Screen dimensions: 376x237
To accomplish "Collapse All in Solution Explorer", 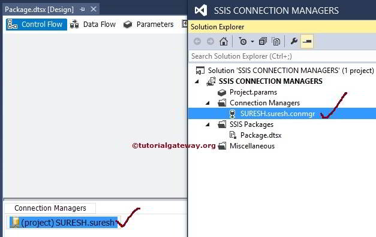I will click(x=263, y=41).
